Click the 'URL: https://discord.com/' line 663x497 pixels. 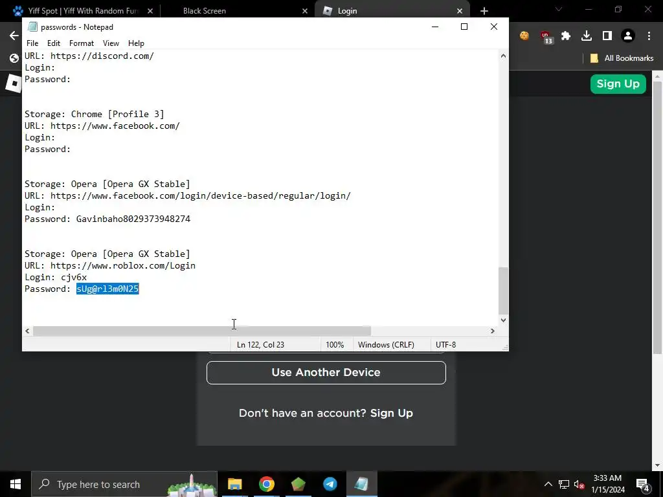point(89,56)
